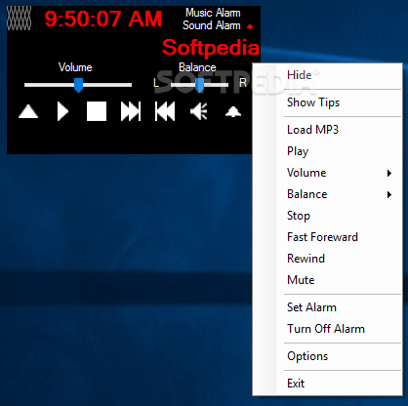Click the small red bell indicator
The height and width of the screenshot is (406, 408).
coord(250,26)
